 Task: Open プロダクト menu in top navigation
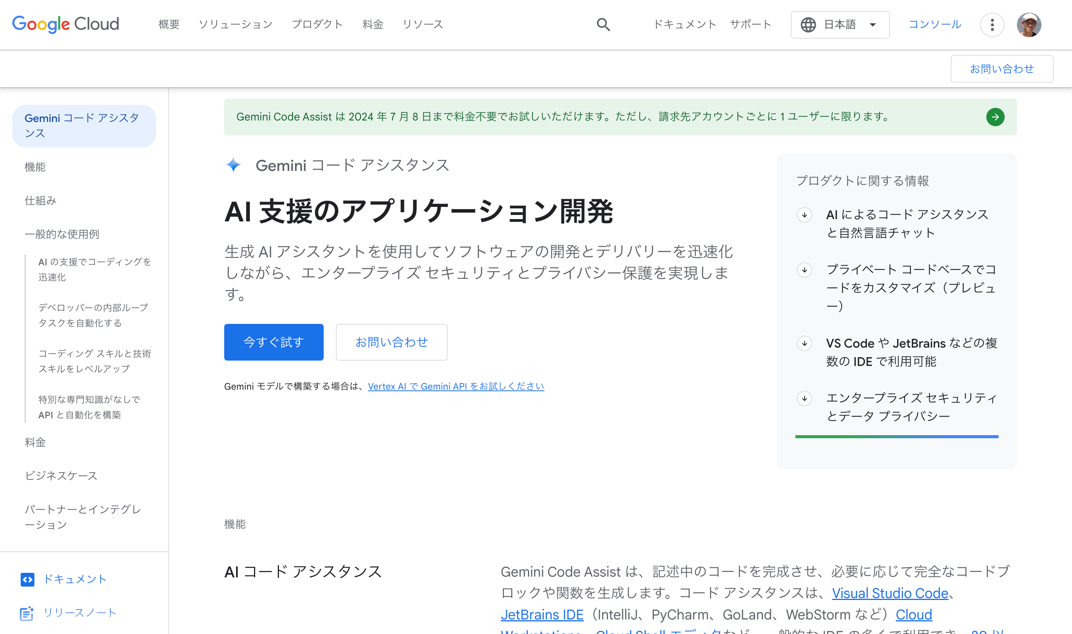(x=317, y=24)
